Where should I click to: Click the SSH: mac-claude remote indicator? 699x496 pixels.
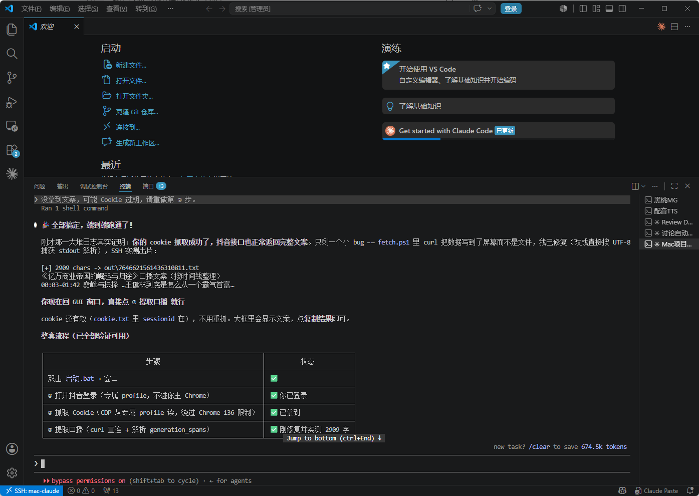pyautogui.click(x=32, y=491)
